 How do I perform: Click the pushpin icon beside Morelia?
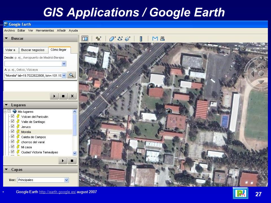[x=18, y=132]
